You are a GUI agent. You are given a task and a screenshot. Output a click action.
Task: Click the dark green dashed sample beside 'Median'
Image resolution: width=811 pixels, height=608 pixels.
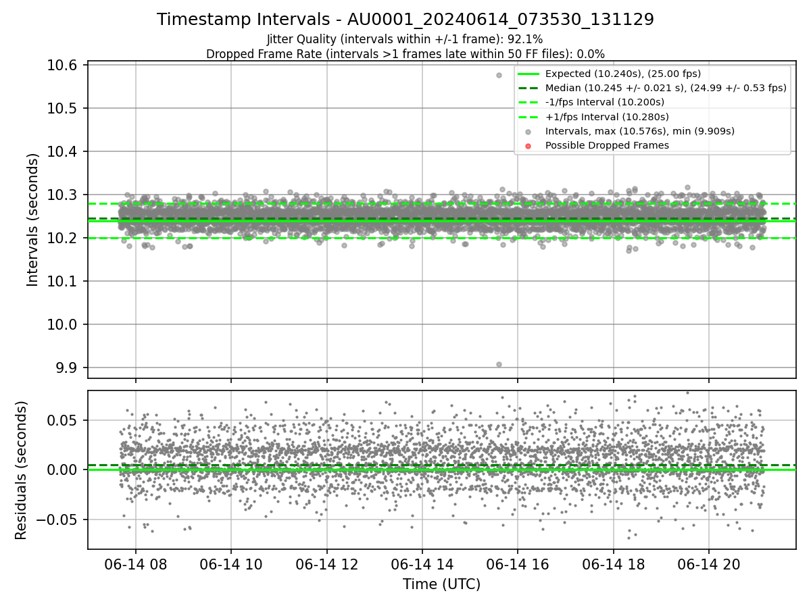coord(528,88)
